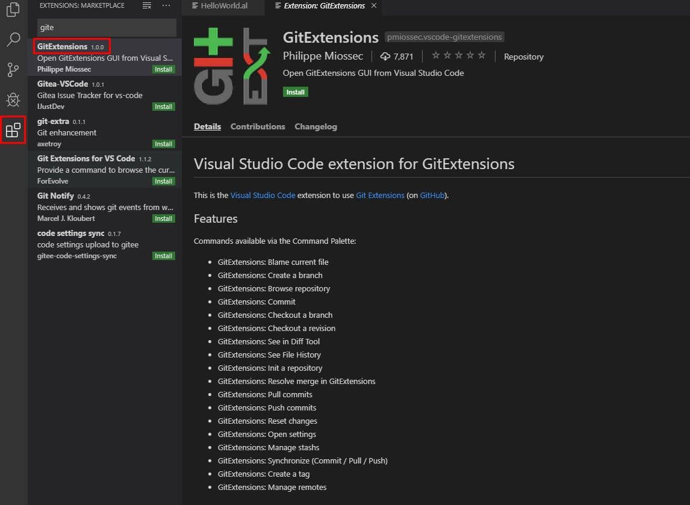Select Git Extensions for VS Code entry
Image resolution: width=690 pixels, height=505 pixels.
pos(105,169)
